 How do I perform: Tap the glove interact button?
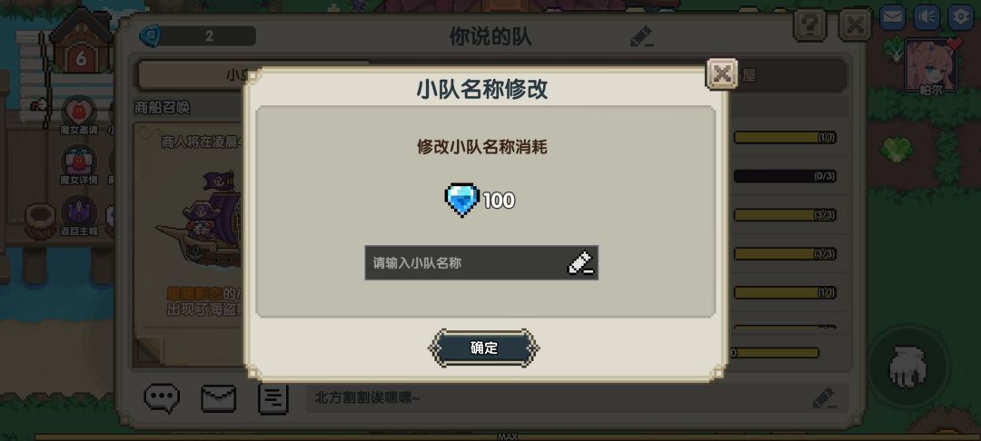pyautogui.click(x=908, y=367)
